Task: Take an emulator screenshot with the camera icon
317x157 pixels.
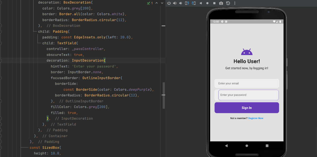Action: [x=221, y=3]
